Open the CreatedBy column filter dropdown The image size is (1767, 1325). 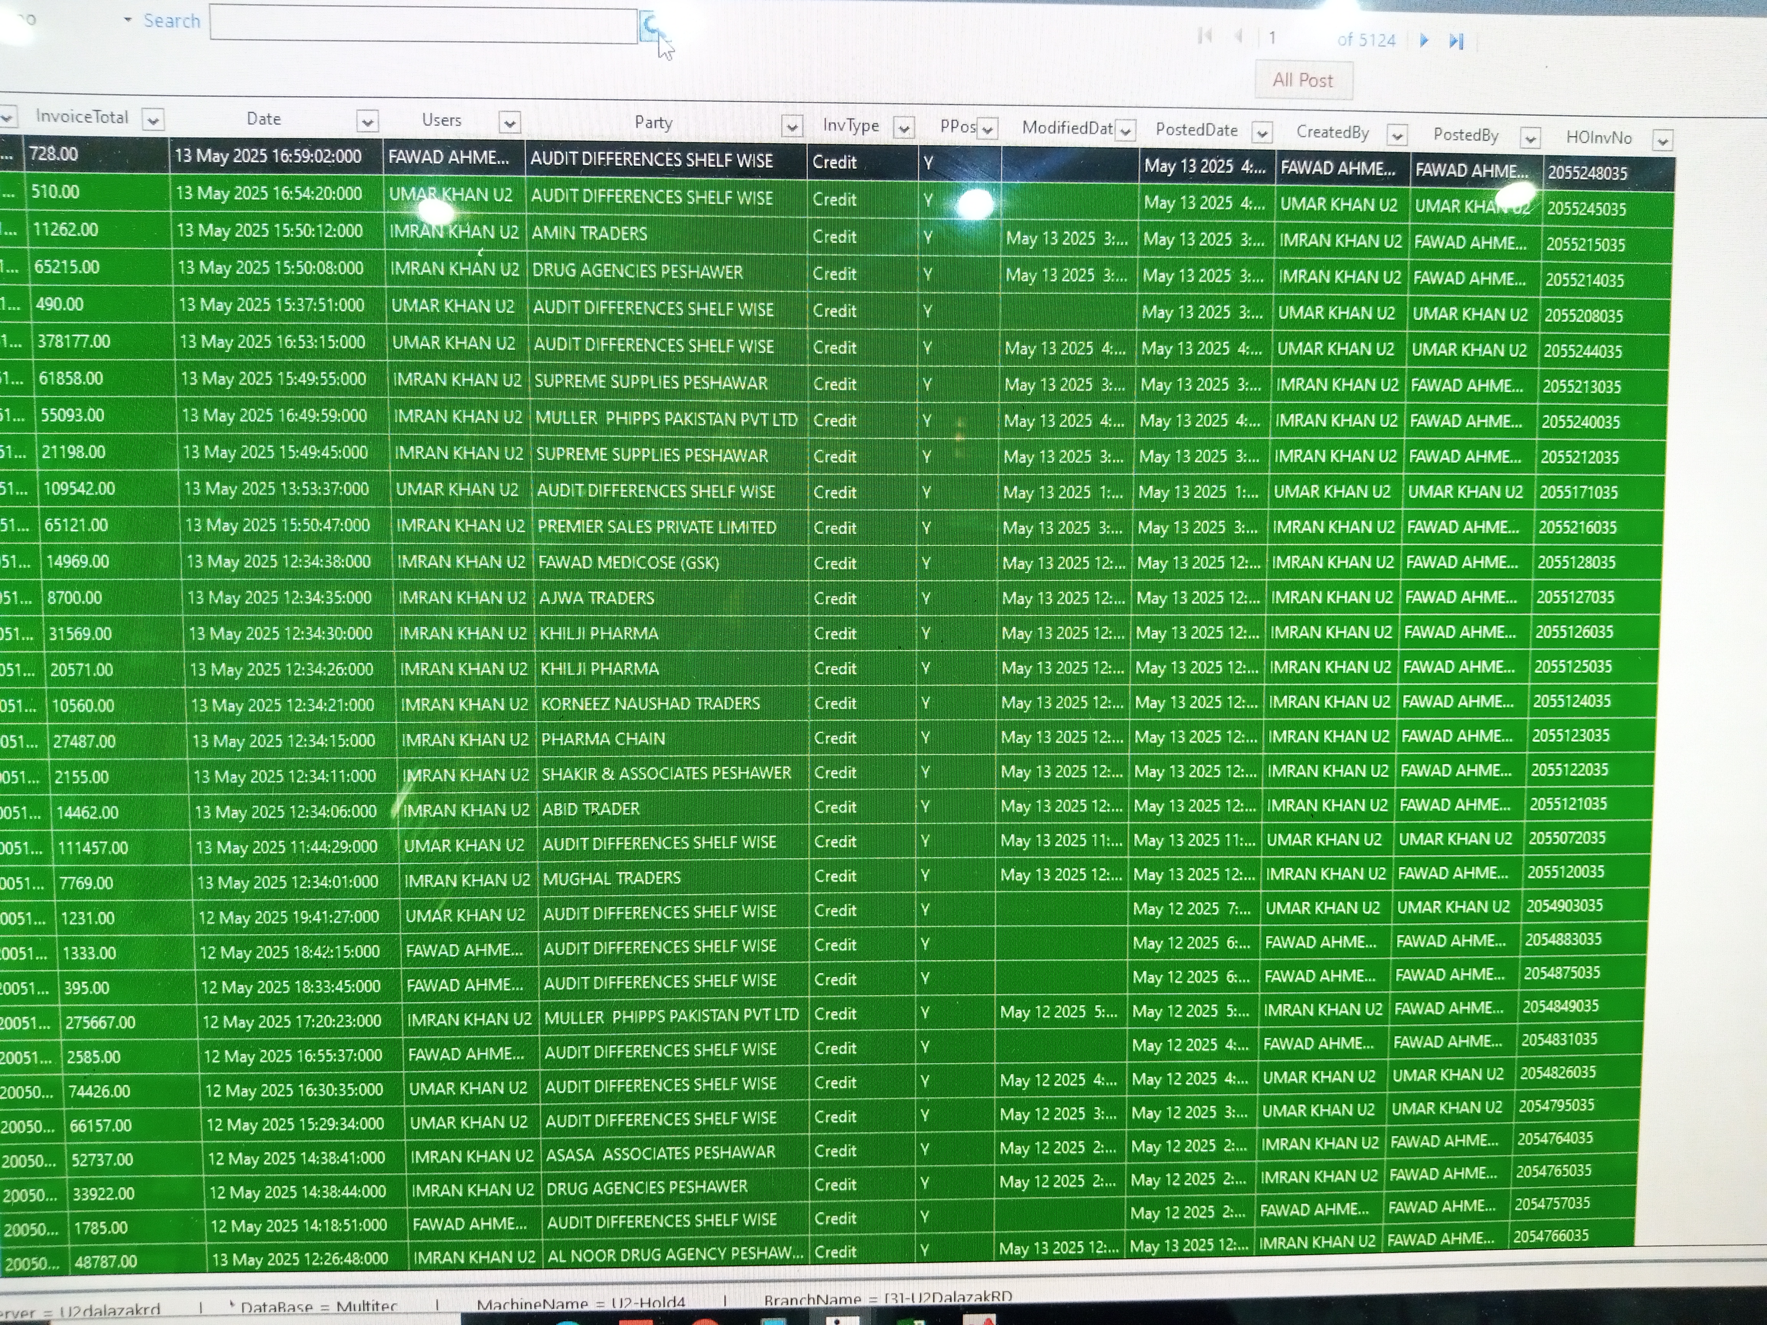pos(1396,136)
